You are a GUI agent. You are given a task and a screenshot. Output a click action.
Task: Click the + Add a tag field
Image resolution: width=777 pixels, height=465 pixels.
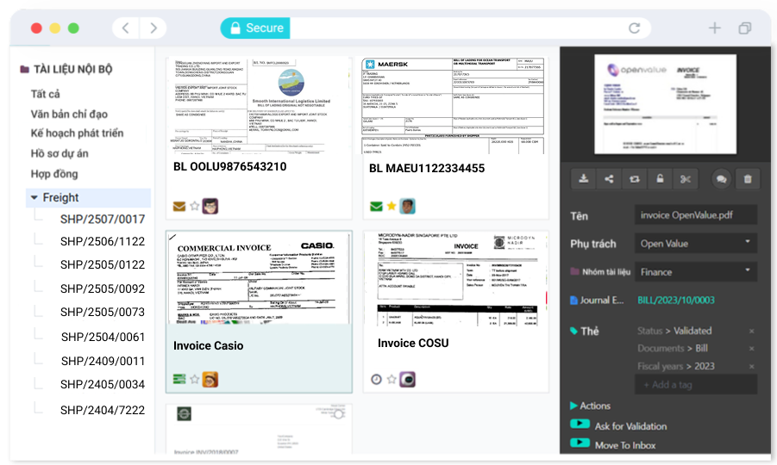[696, 384]
